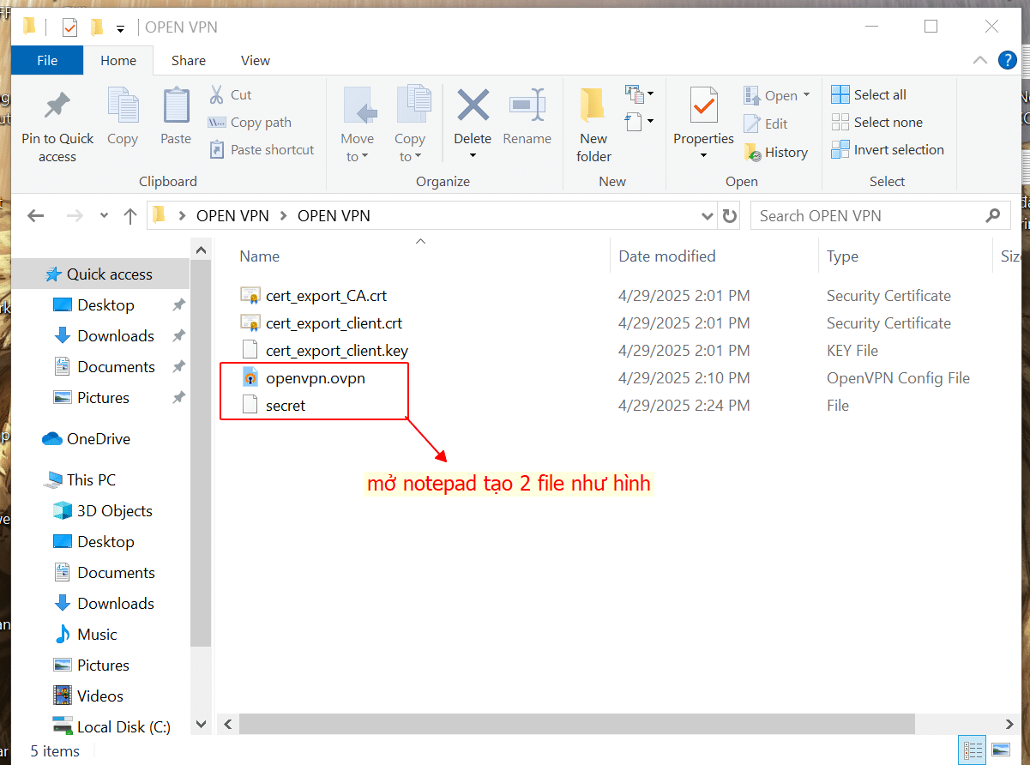Select cert_export_client.crt file

click(334, 323)
